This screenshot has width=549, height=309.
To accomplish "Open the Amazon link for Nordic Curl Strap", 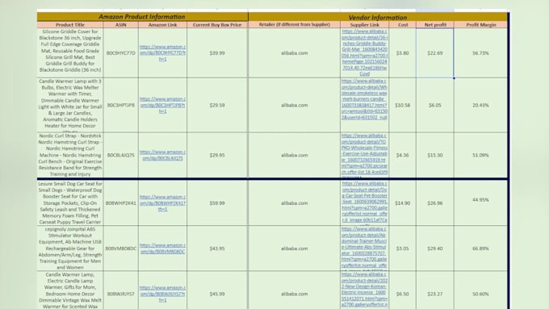I will (x=162, y=155).
